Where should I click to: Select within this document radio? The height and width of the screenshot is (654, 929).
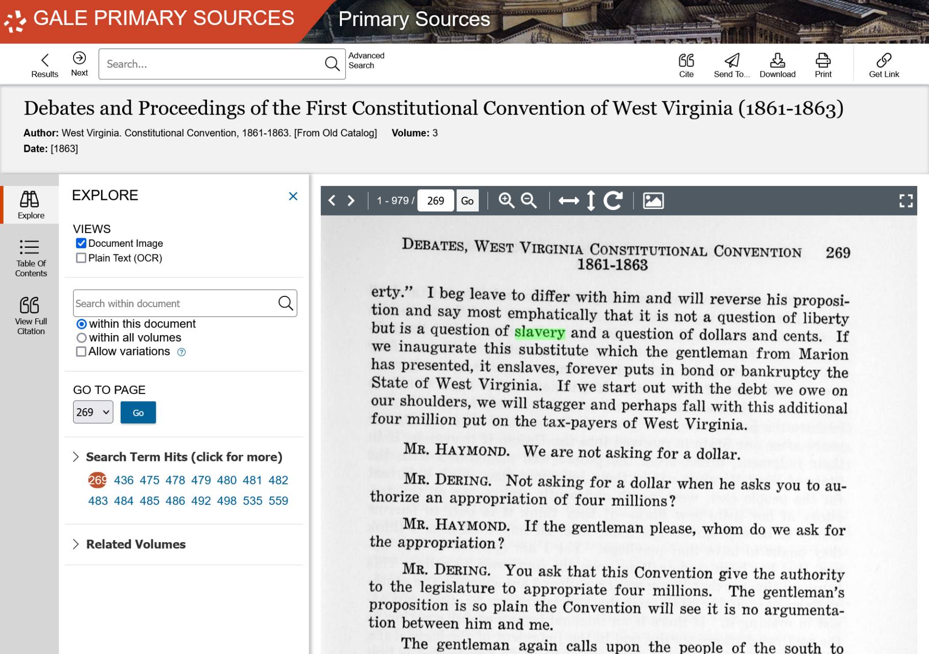click(81, 324)
